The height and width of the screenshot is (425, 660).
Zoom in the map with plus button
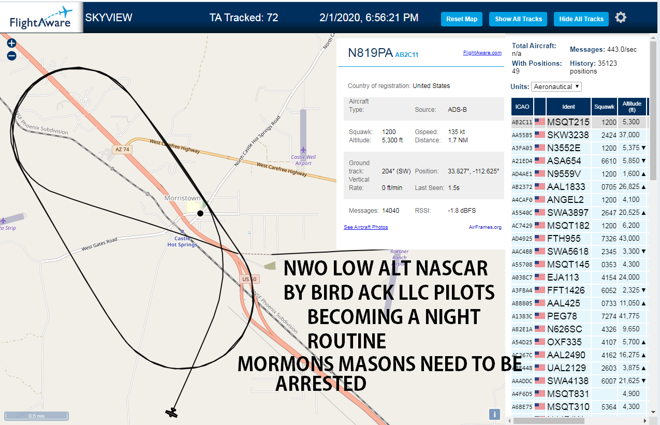[12, 43]
